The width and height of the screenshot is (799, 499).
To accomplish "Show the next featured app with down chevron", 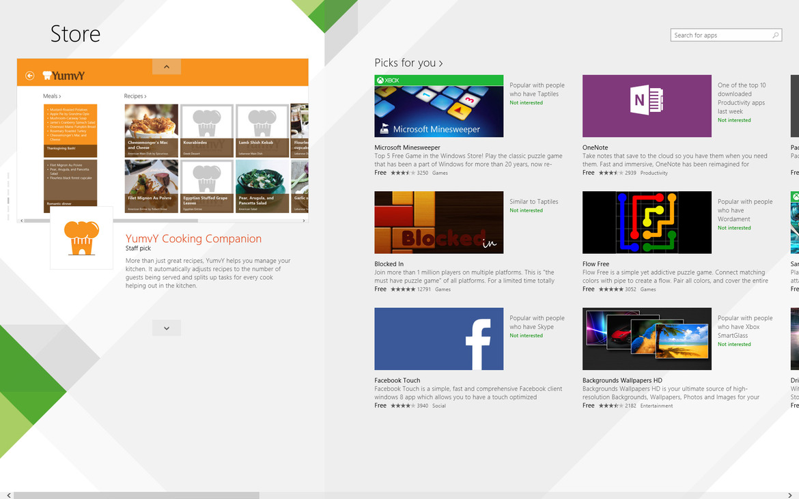I will (166, 328).
